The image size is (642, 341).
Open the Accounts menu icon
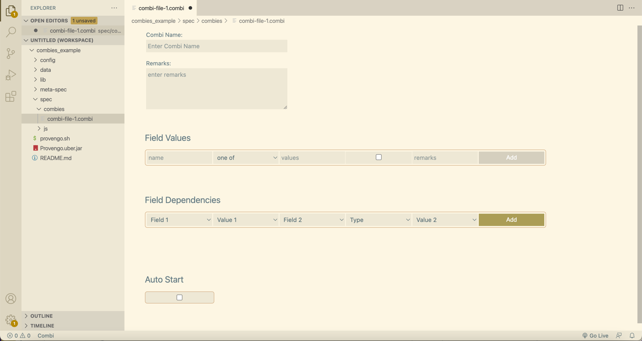click(x=11, y=299)
